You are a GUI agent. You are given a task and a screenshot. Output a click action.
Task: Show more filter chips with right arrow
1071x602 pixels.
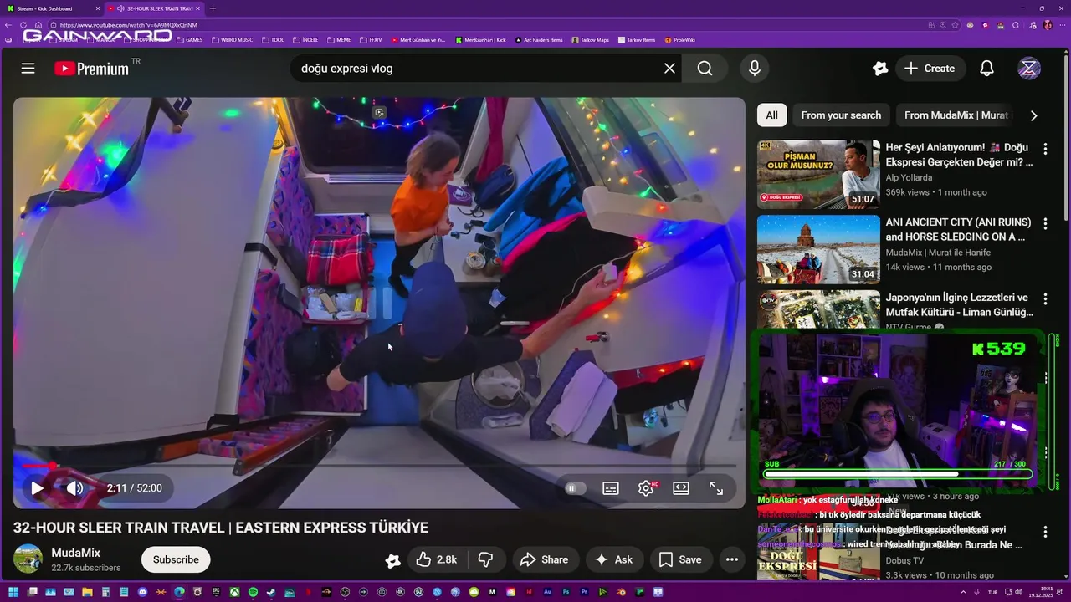[1033, 115]
